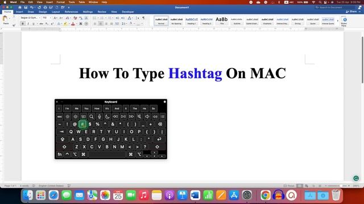Image resolution: width=364 pixels, height=204 pixels.
Task: Open the Insert ribbon tab
Action: coord(19,12)
